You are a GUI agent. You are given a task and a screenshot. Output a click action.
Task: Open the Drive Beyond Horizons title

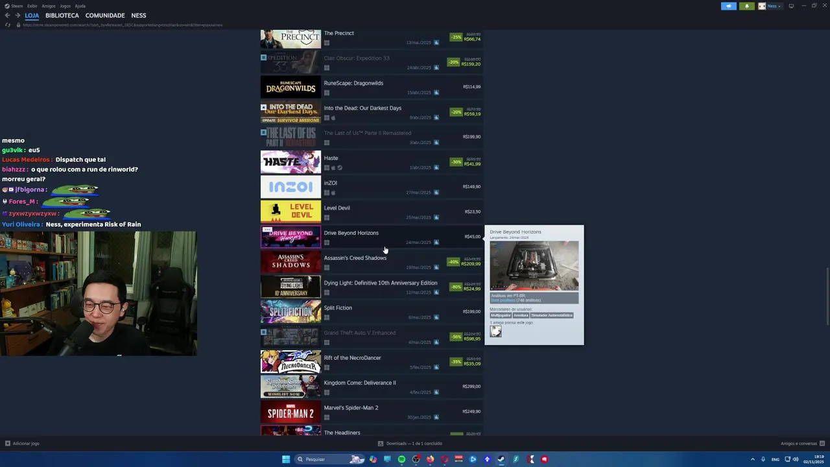(351, 233)
